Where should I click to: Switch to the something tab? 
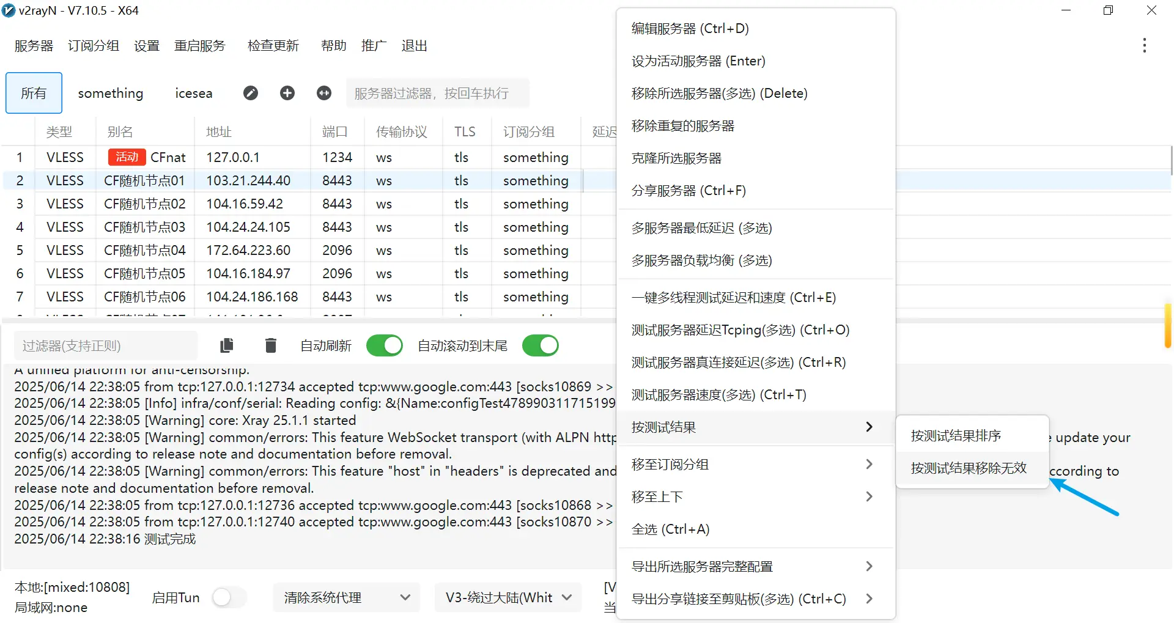pos(111,93)
